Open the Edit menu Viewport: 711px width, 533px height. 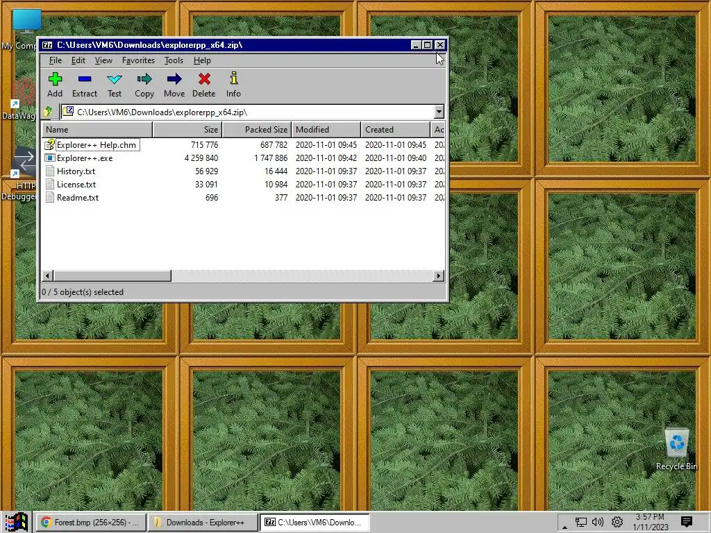[78, 60]
